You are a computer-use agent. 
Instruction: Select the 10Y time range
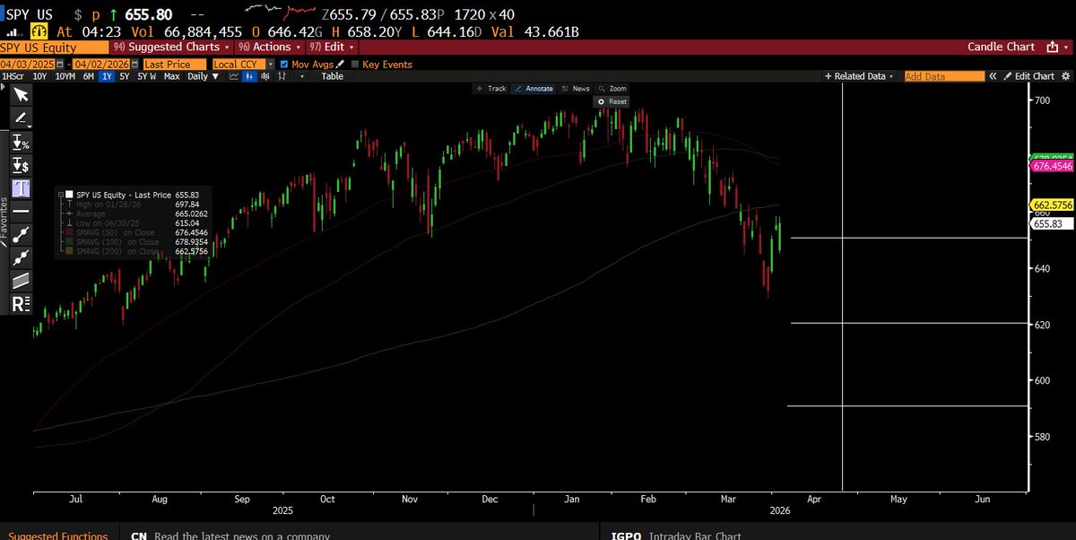tap(39, 76)
